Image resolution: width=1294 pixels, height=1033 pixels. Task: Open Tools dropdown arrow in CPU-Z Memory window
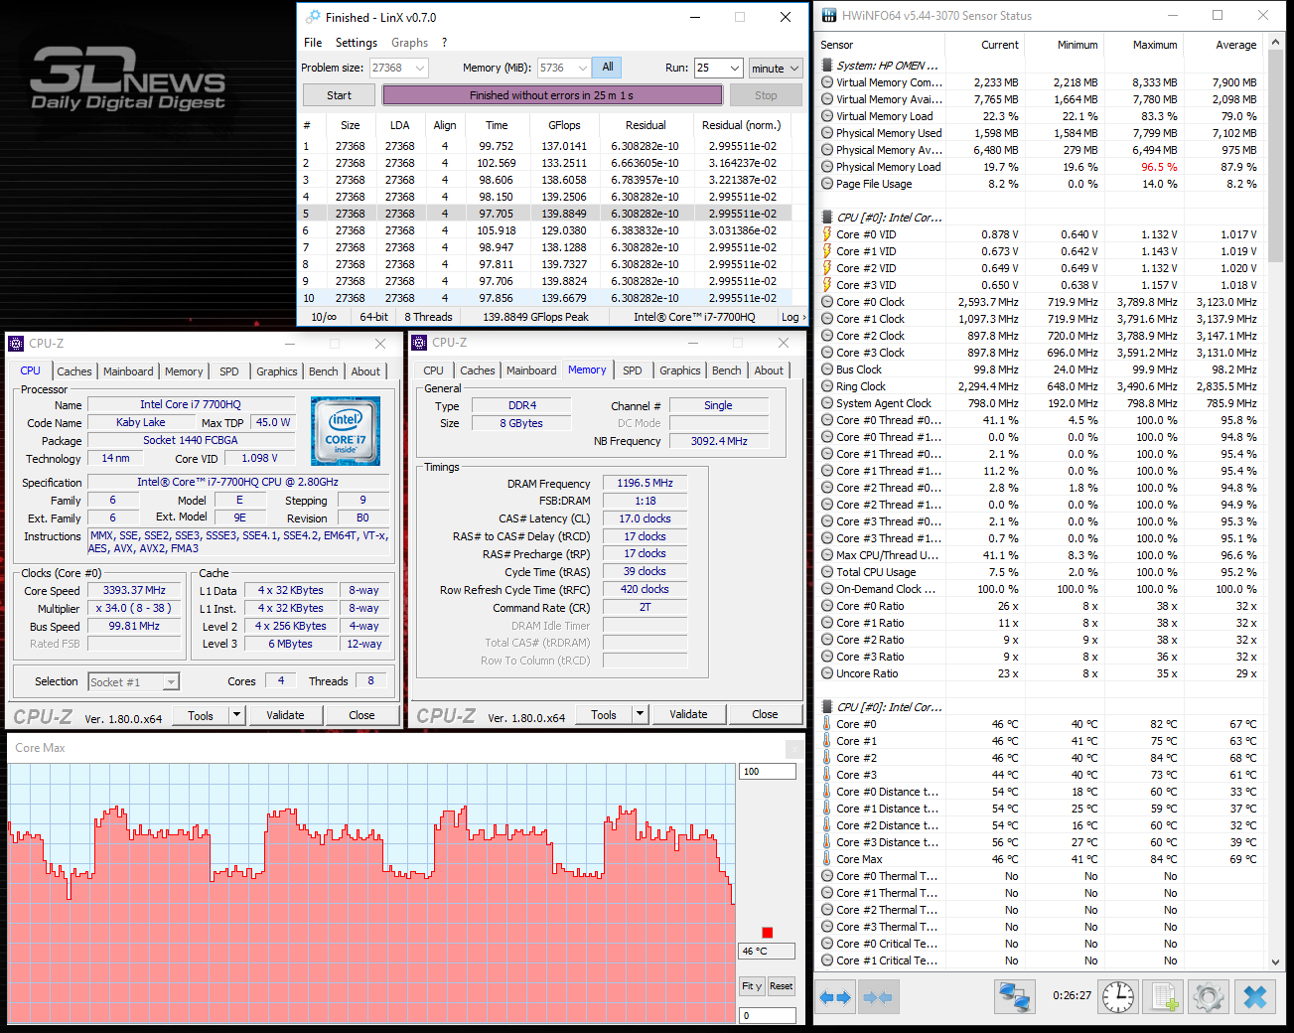[x=640, y=714]
